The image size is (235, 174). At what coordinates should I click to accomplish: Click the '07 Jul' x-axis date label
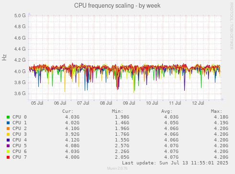(x=83, y=103)
